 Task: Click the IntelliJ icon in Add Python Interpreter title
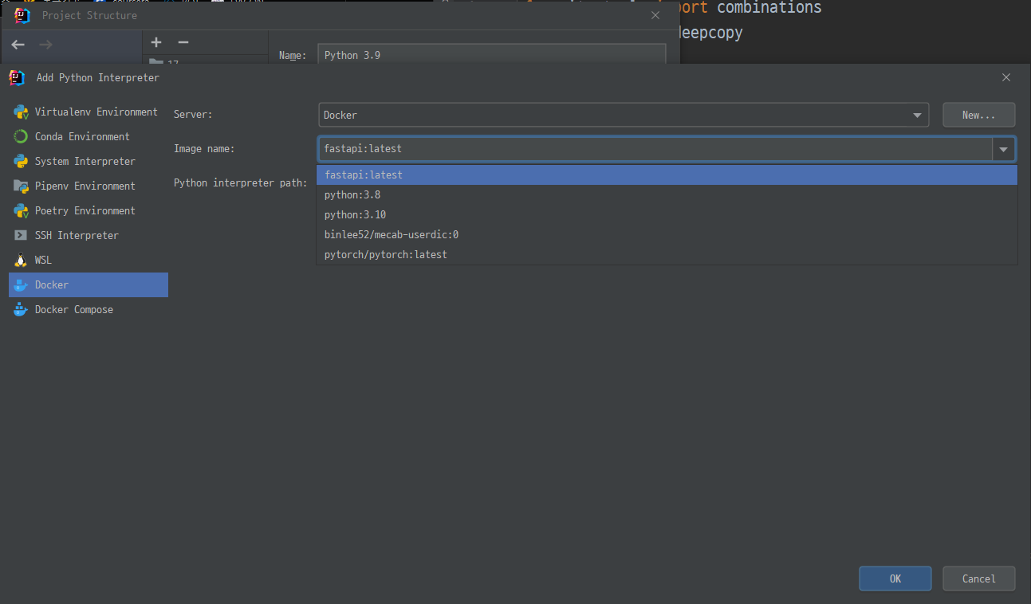click(x=17, y=77)
